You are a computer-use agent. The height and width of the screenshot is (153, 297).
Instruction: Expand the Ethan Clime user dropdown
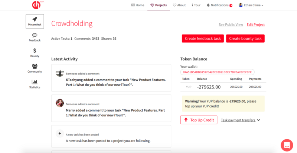click(x=251, y=5)
